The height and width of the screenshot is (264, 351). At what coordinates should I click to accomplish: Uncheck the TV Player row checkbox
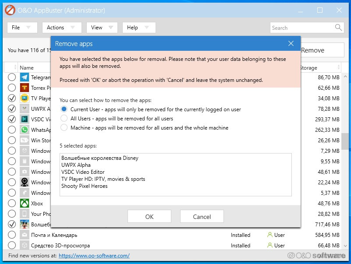[x=12, y=98]
